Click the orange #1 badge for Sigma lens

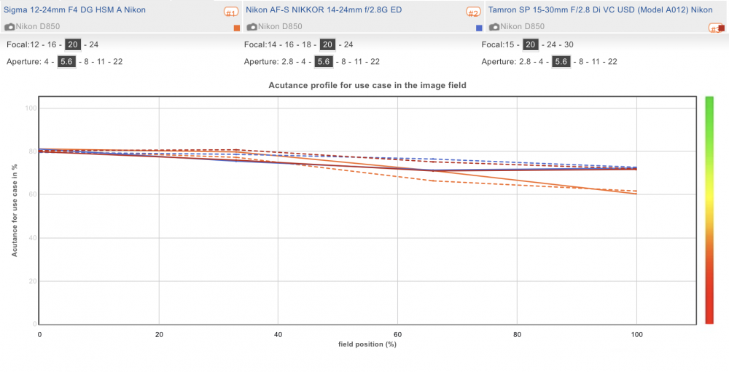pos(231,12)
